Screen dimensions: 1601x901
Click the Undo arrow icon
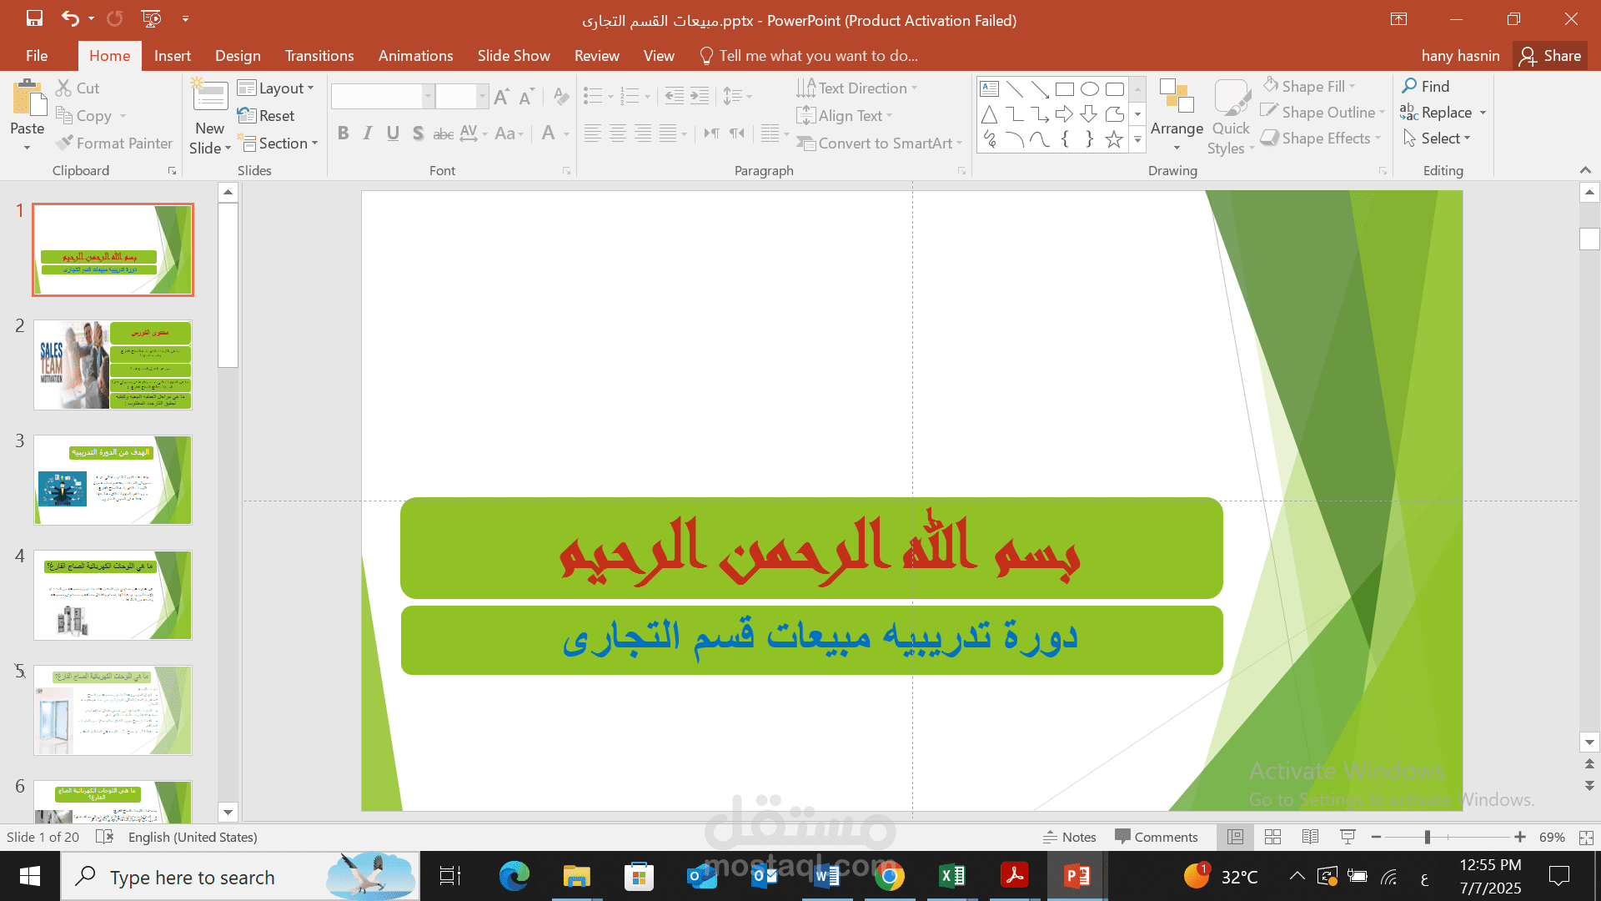point(70,18)
